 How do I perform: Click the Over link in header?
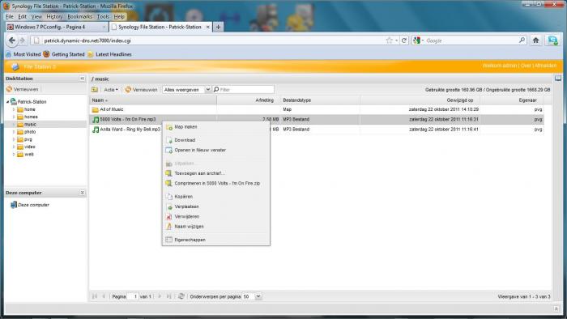click(x=526, y=66)
